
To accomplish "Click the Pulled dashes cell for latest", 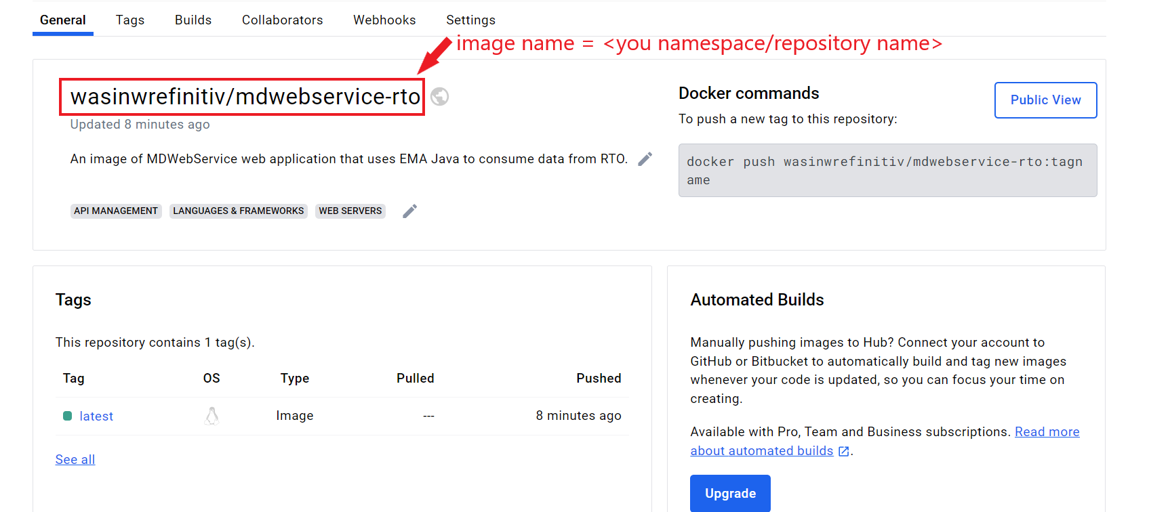I will click(428, 416).
